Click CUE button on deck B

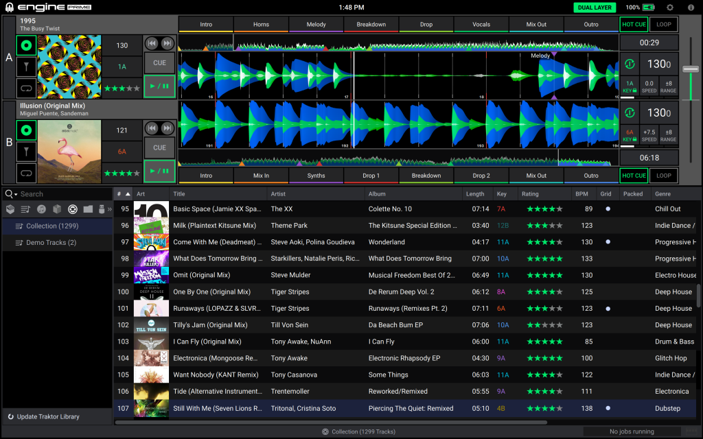click(x=159, y=148)
